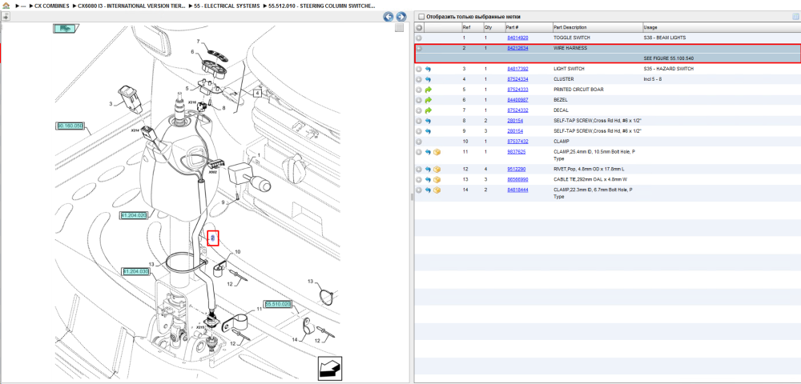The image size is (801, 384).
Task: Click the teal arrow marker at the diagram's top left
Action: click(x=64, y=28)
